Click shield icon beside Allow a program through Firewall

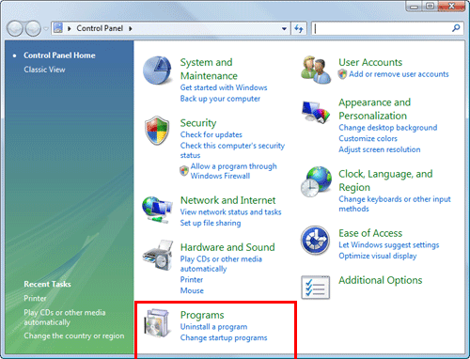coord(184,171)
